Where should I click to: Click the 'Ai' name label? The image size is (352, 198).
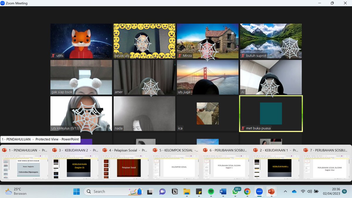[x=243, y=92]
